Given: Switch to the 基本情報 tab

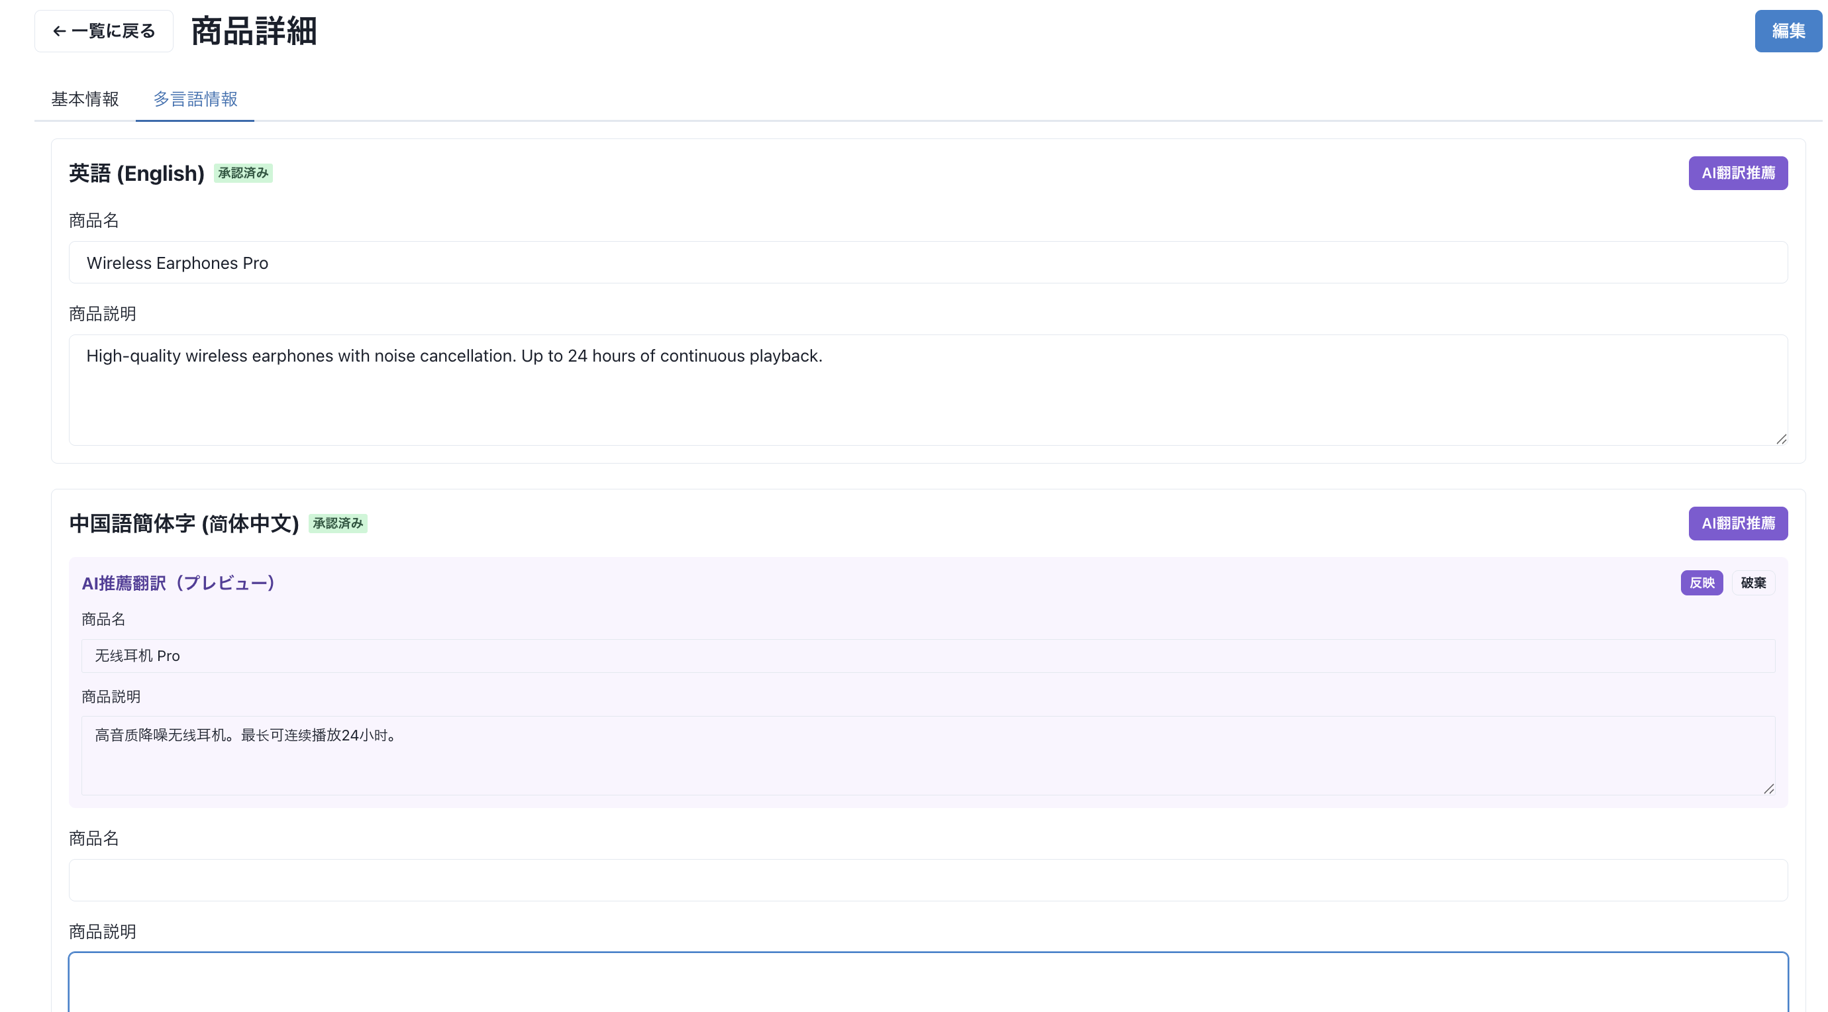Looking at the screenshot, I should 85,99.
